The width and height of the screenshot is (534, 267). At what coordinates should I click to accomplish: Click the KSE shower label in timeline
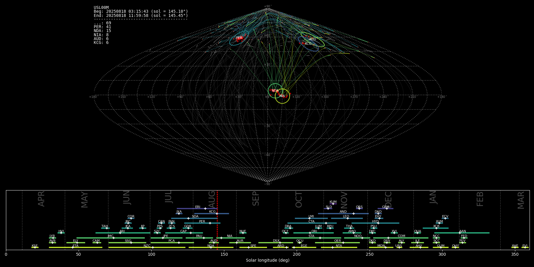pyautogui.click(x=35, y=246)
